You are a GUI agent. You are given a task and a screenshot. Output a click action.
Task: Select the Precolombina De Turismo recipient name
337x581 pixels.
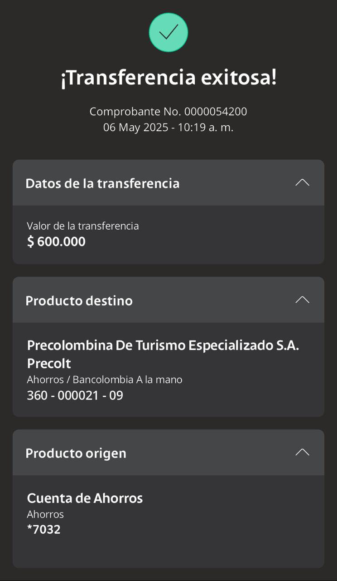coord(163,345)
